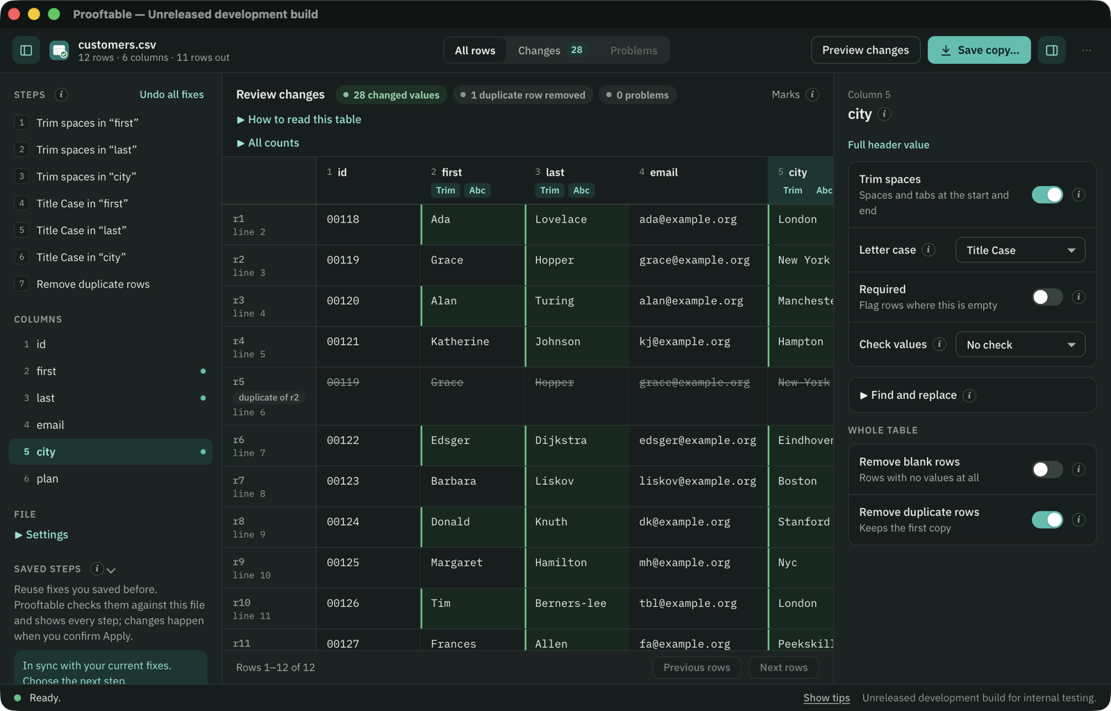1111x711 pixels.
Task: Click the customers.csv file icon
Action: pos(60,50)
